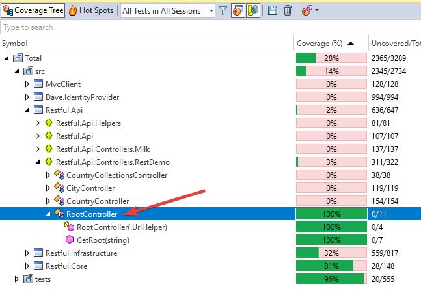Click the CountryCollectionsController class icon
Image resolution: width=421 pixels, height=302 pixels.
click(59, 175)
